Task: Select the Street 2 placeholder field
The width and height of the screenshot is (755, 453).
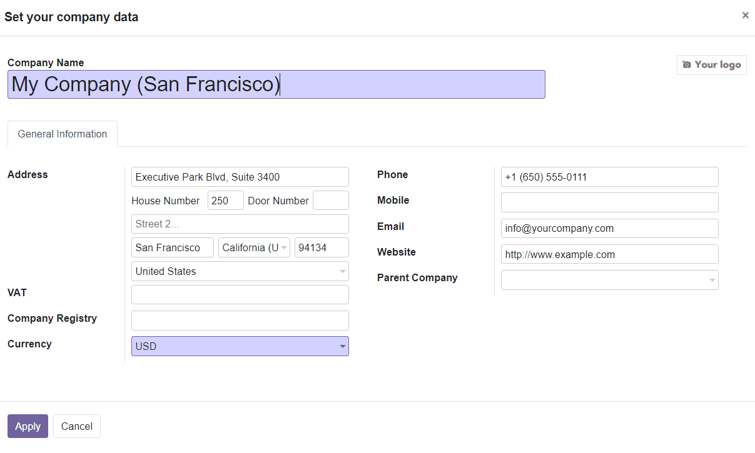Action: [240, 224]
